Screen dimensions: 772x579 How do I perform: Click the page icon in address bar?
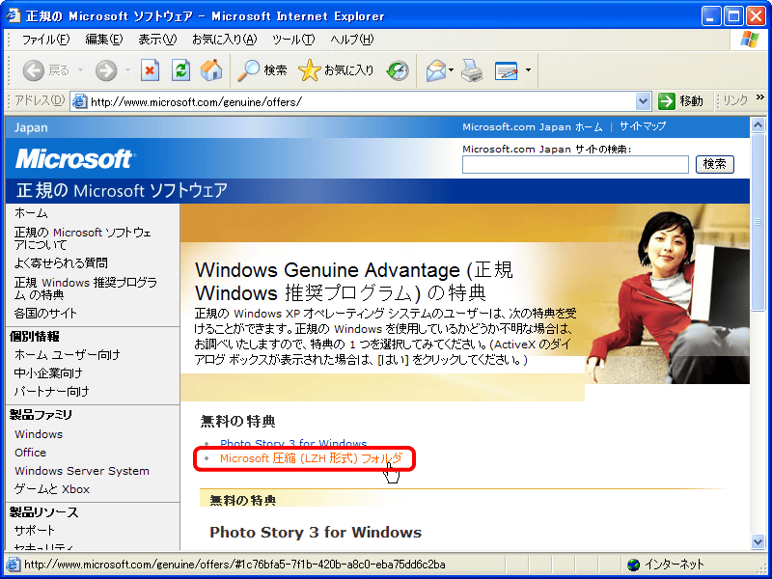pyautogui.click(x=79, y=102)
